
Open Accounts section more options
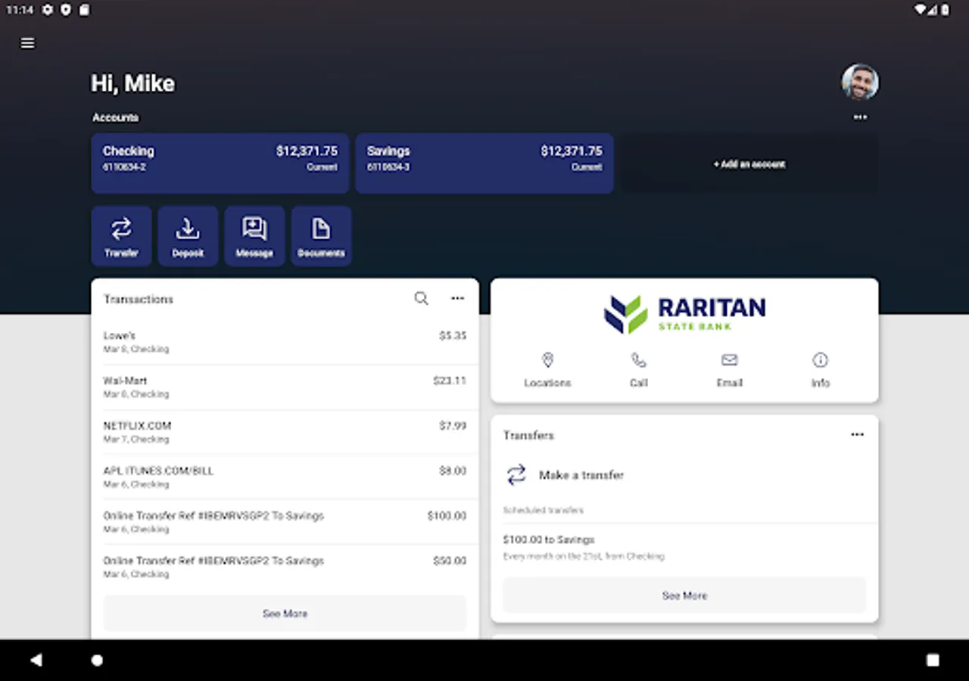(860, 117)
